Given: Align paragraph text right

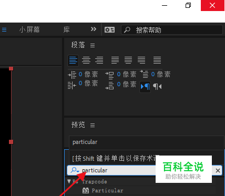Looking at the screenshot, I should [x=99, y=60].
